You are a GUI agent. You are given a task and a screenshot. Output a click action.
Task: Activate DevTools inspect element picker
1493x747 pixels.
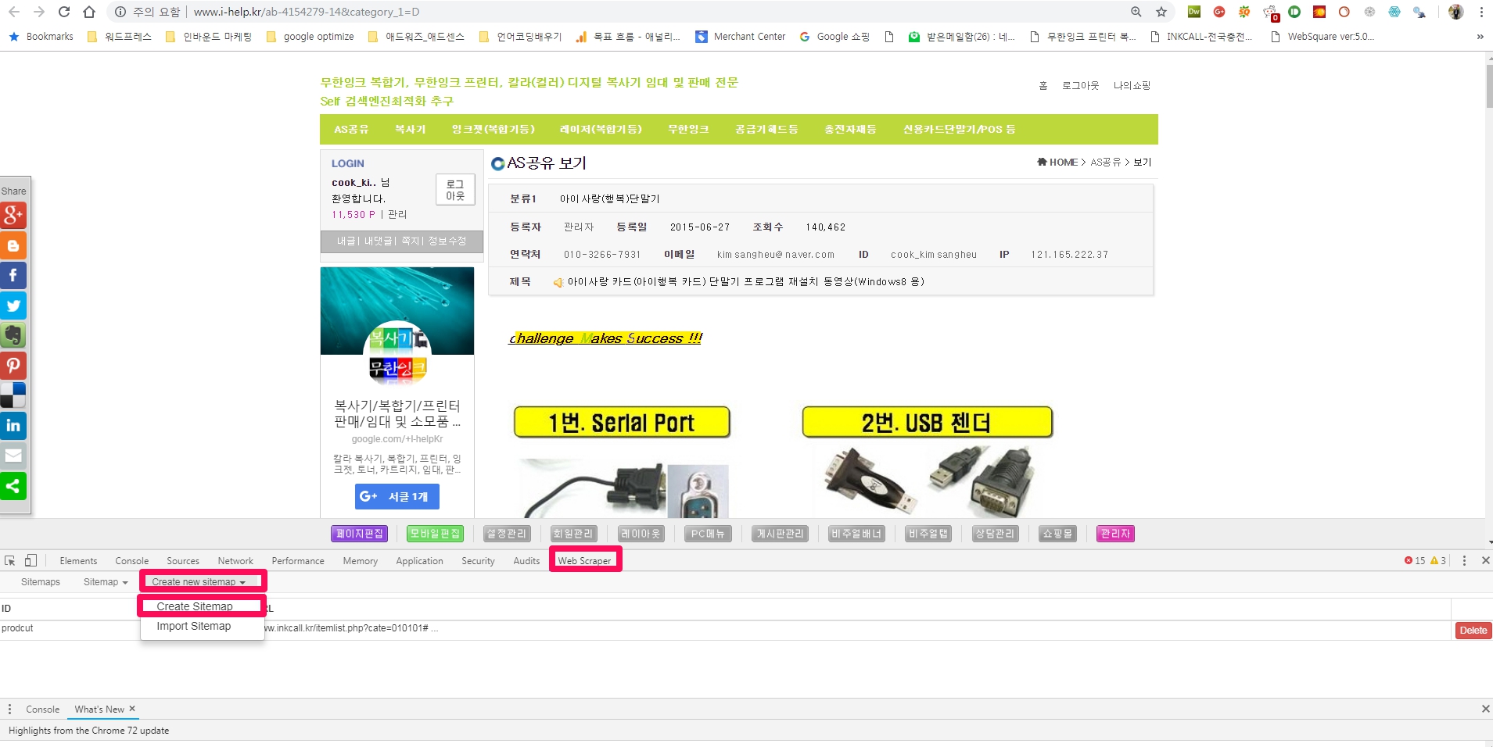(10, 561)
